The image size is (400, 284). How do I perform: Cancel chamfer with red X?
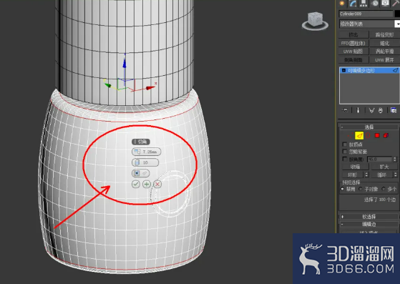[157, 184]
